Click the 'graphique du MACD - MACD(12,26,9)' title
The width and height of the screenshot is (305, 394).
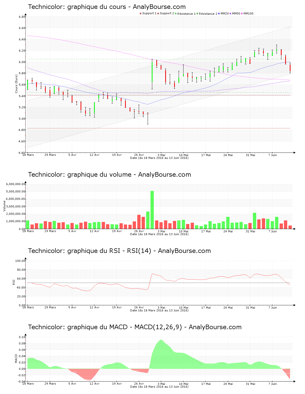pyautogui.click(x=135, y=327)
